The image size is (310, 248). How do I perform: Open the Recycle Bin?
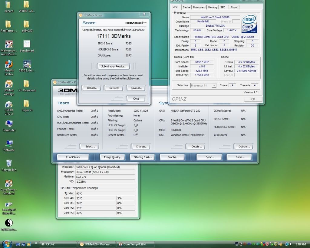coord(9,165)
